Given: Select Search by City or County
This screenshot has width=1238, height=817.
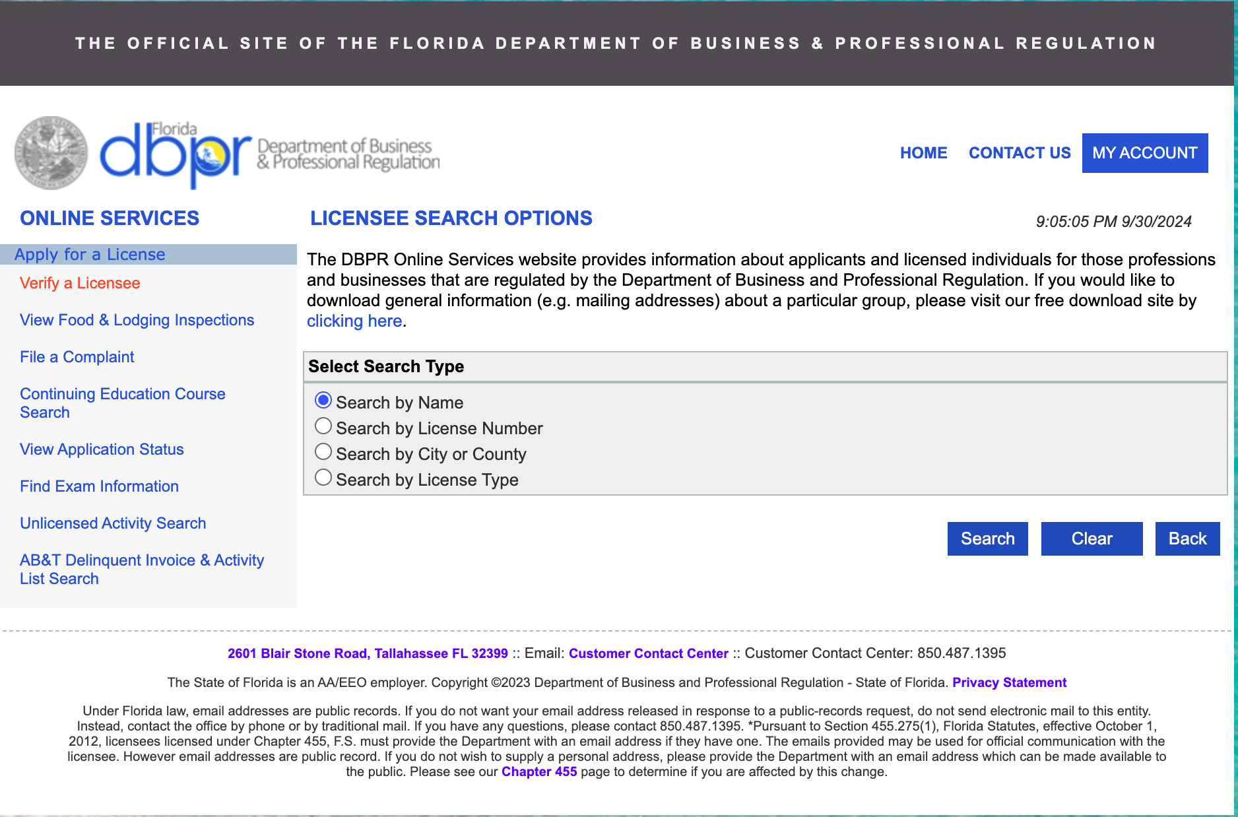Looking at the screenshot, I should (x=323, y=452).
